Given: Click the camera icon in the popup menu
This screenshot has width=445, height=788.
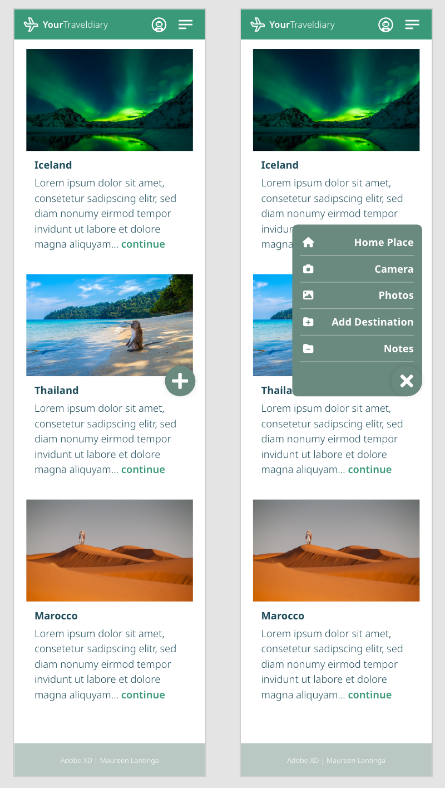Looking at the screenshot, I should click(308, 269).
